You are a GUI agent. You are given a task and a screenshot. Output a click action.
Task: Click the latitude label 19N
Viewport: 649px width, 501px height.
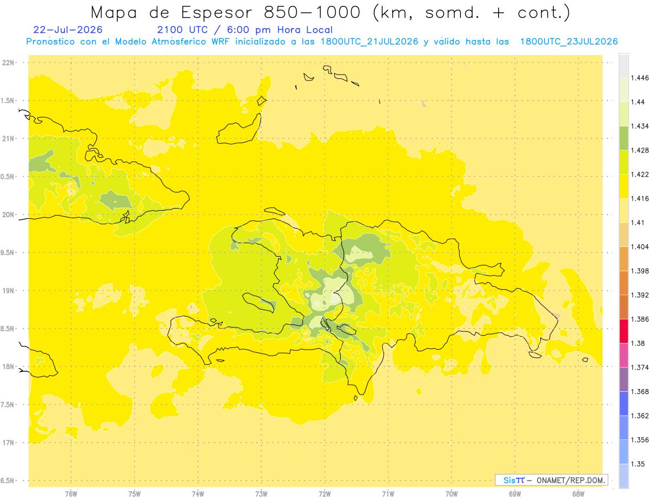pos(9,291)
